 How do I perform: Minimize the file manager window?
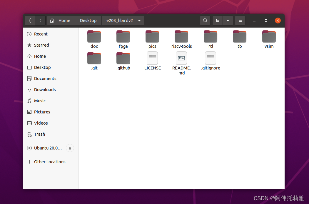click(x=254, y=21)
